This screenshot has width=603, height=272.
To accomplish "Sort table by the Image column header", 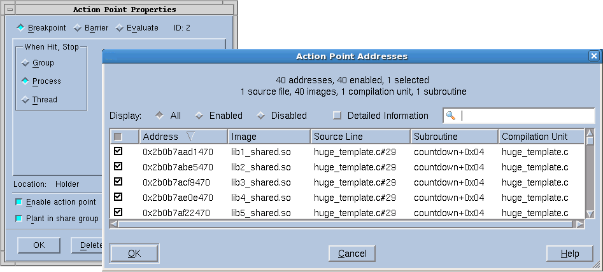I will point(269,137).
